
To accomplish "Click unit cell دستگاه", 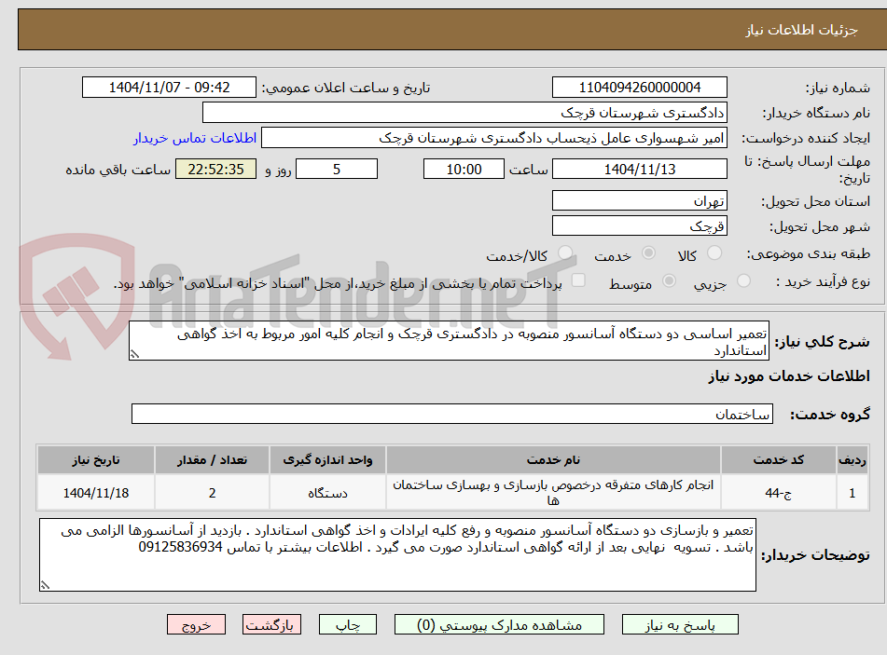I will point(327,493).
